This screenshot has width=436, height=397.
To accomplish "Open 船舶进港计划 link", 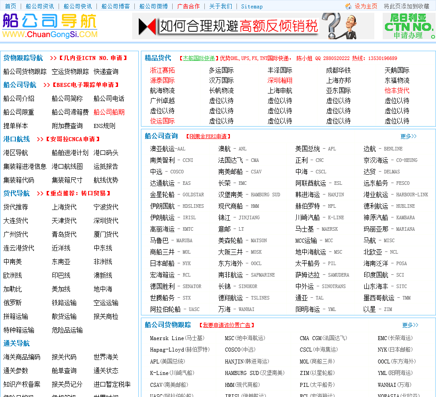I will pyautogui.click(x=70, y=153).
